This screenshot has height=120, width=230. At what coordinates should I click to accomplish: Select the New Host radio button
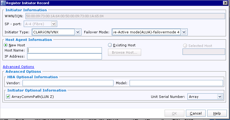click(5, 45)
